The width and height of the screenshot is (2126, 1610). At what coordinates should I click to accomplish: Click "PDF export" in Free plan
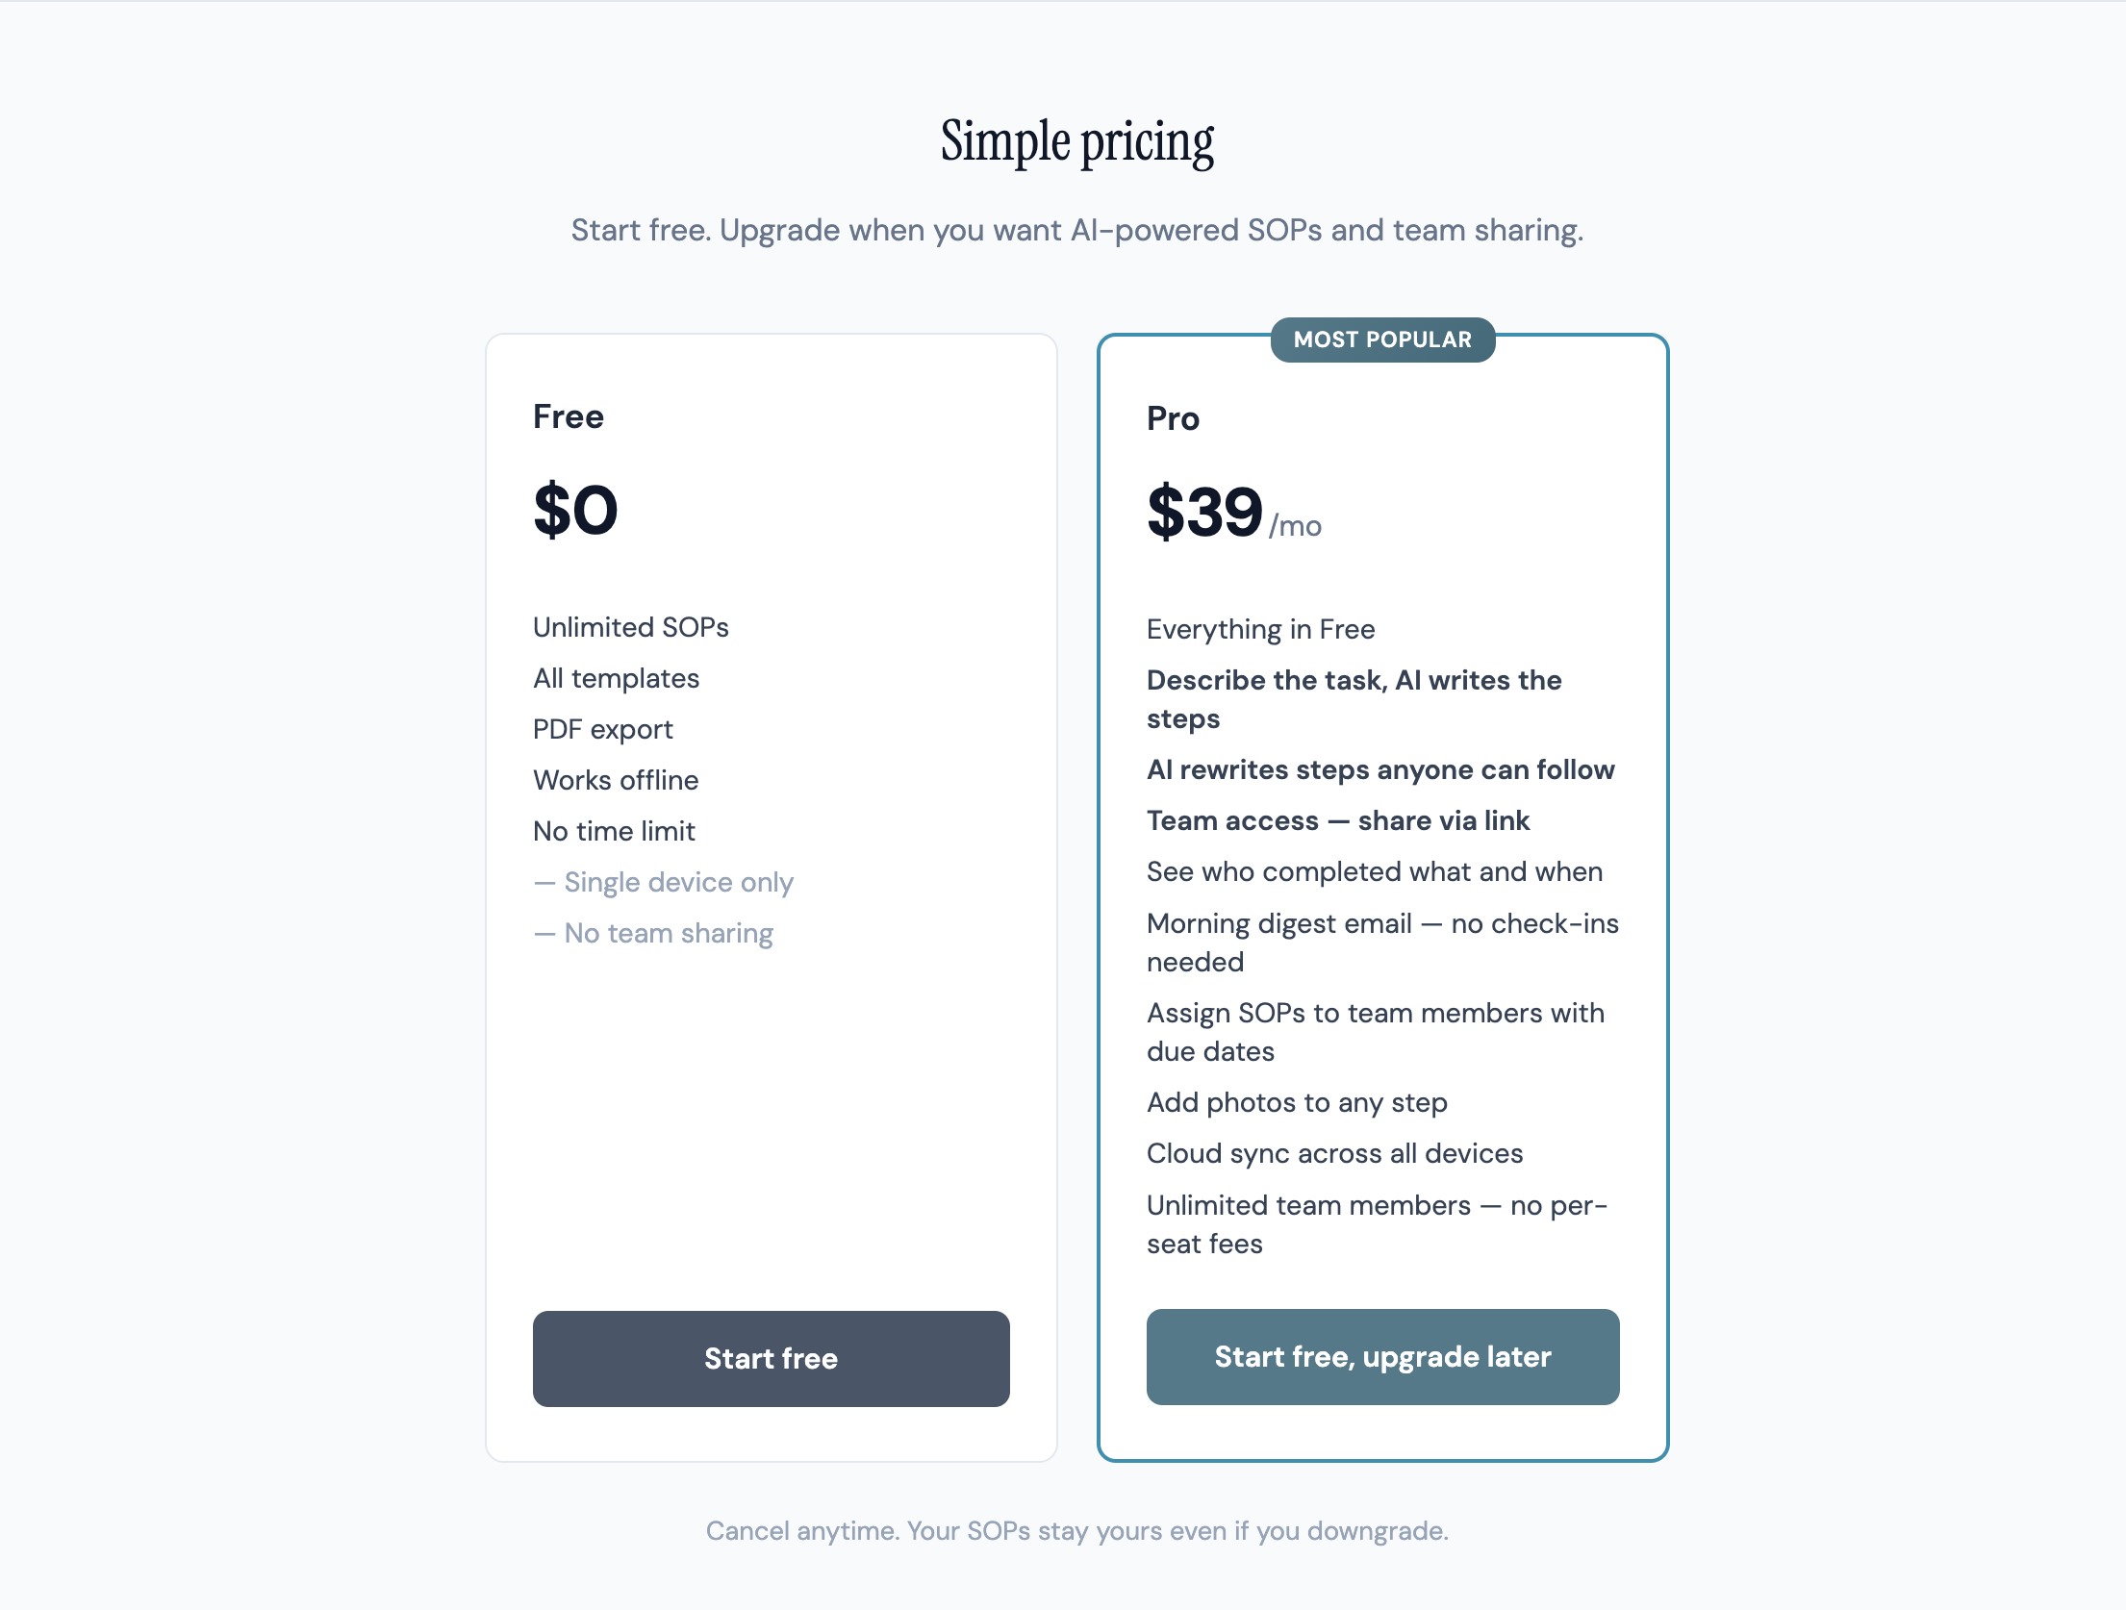point(603,729)
